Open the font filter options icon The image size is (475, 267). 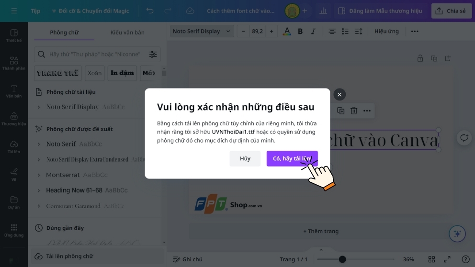153,54
